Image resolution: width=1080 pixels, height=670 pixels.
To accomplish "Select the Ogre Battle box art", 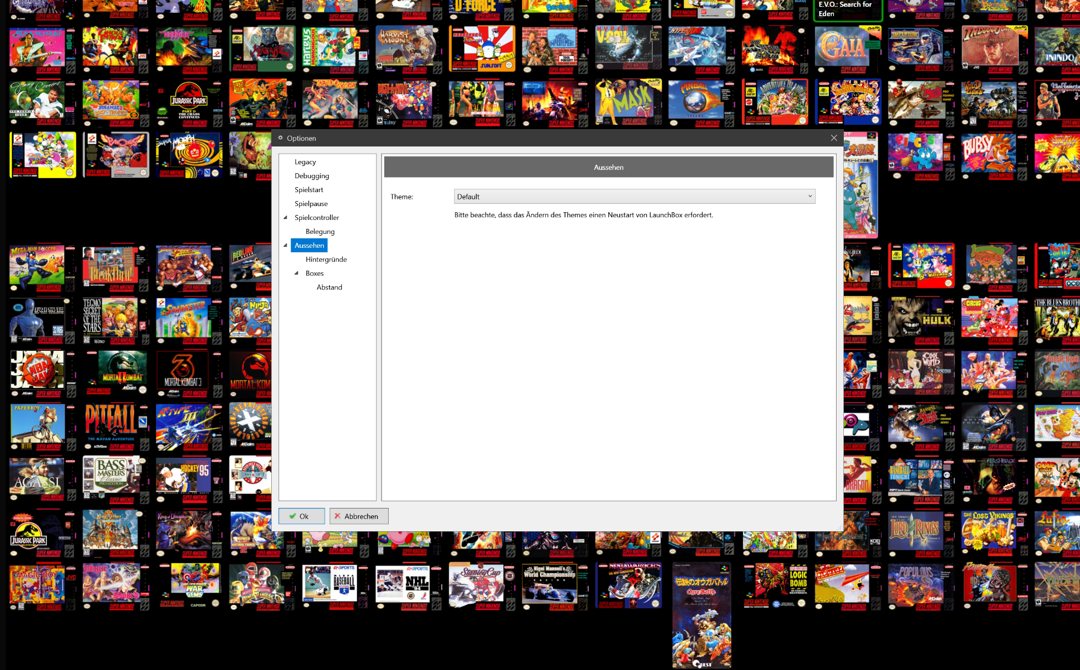I will tap(701, 615).
